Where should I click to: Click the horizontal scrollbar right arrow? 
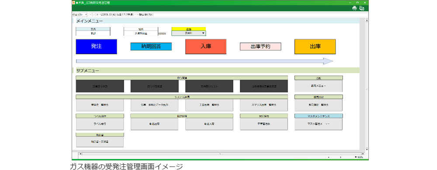363,153
